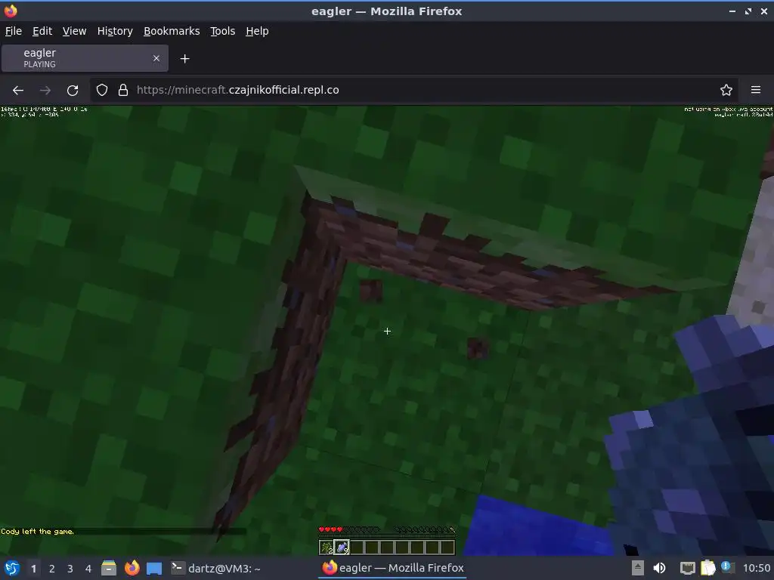This screenshot has width=774, height=580.
Task: Bookmark this page with the star
Action: tap(726, 90)
